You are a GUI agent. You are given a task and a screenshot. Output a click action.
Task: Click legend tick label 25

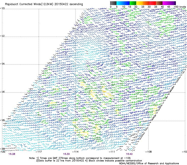tap(143, 7)
